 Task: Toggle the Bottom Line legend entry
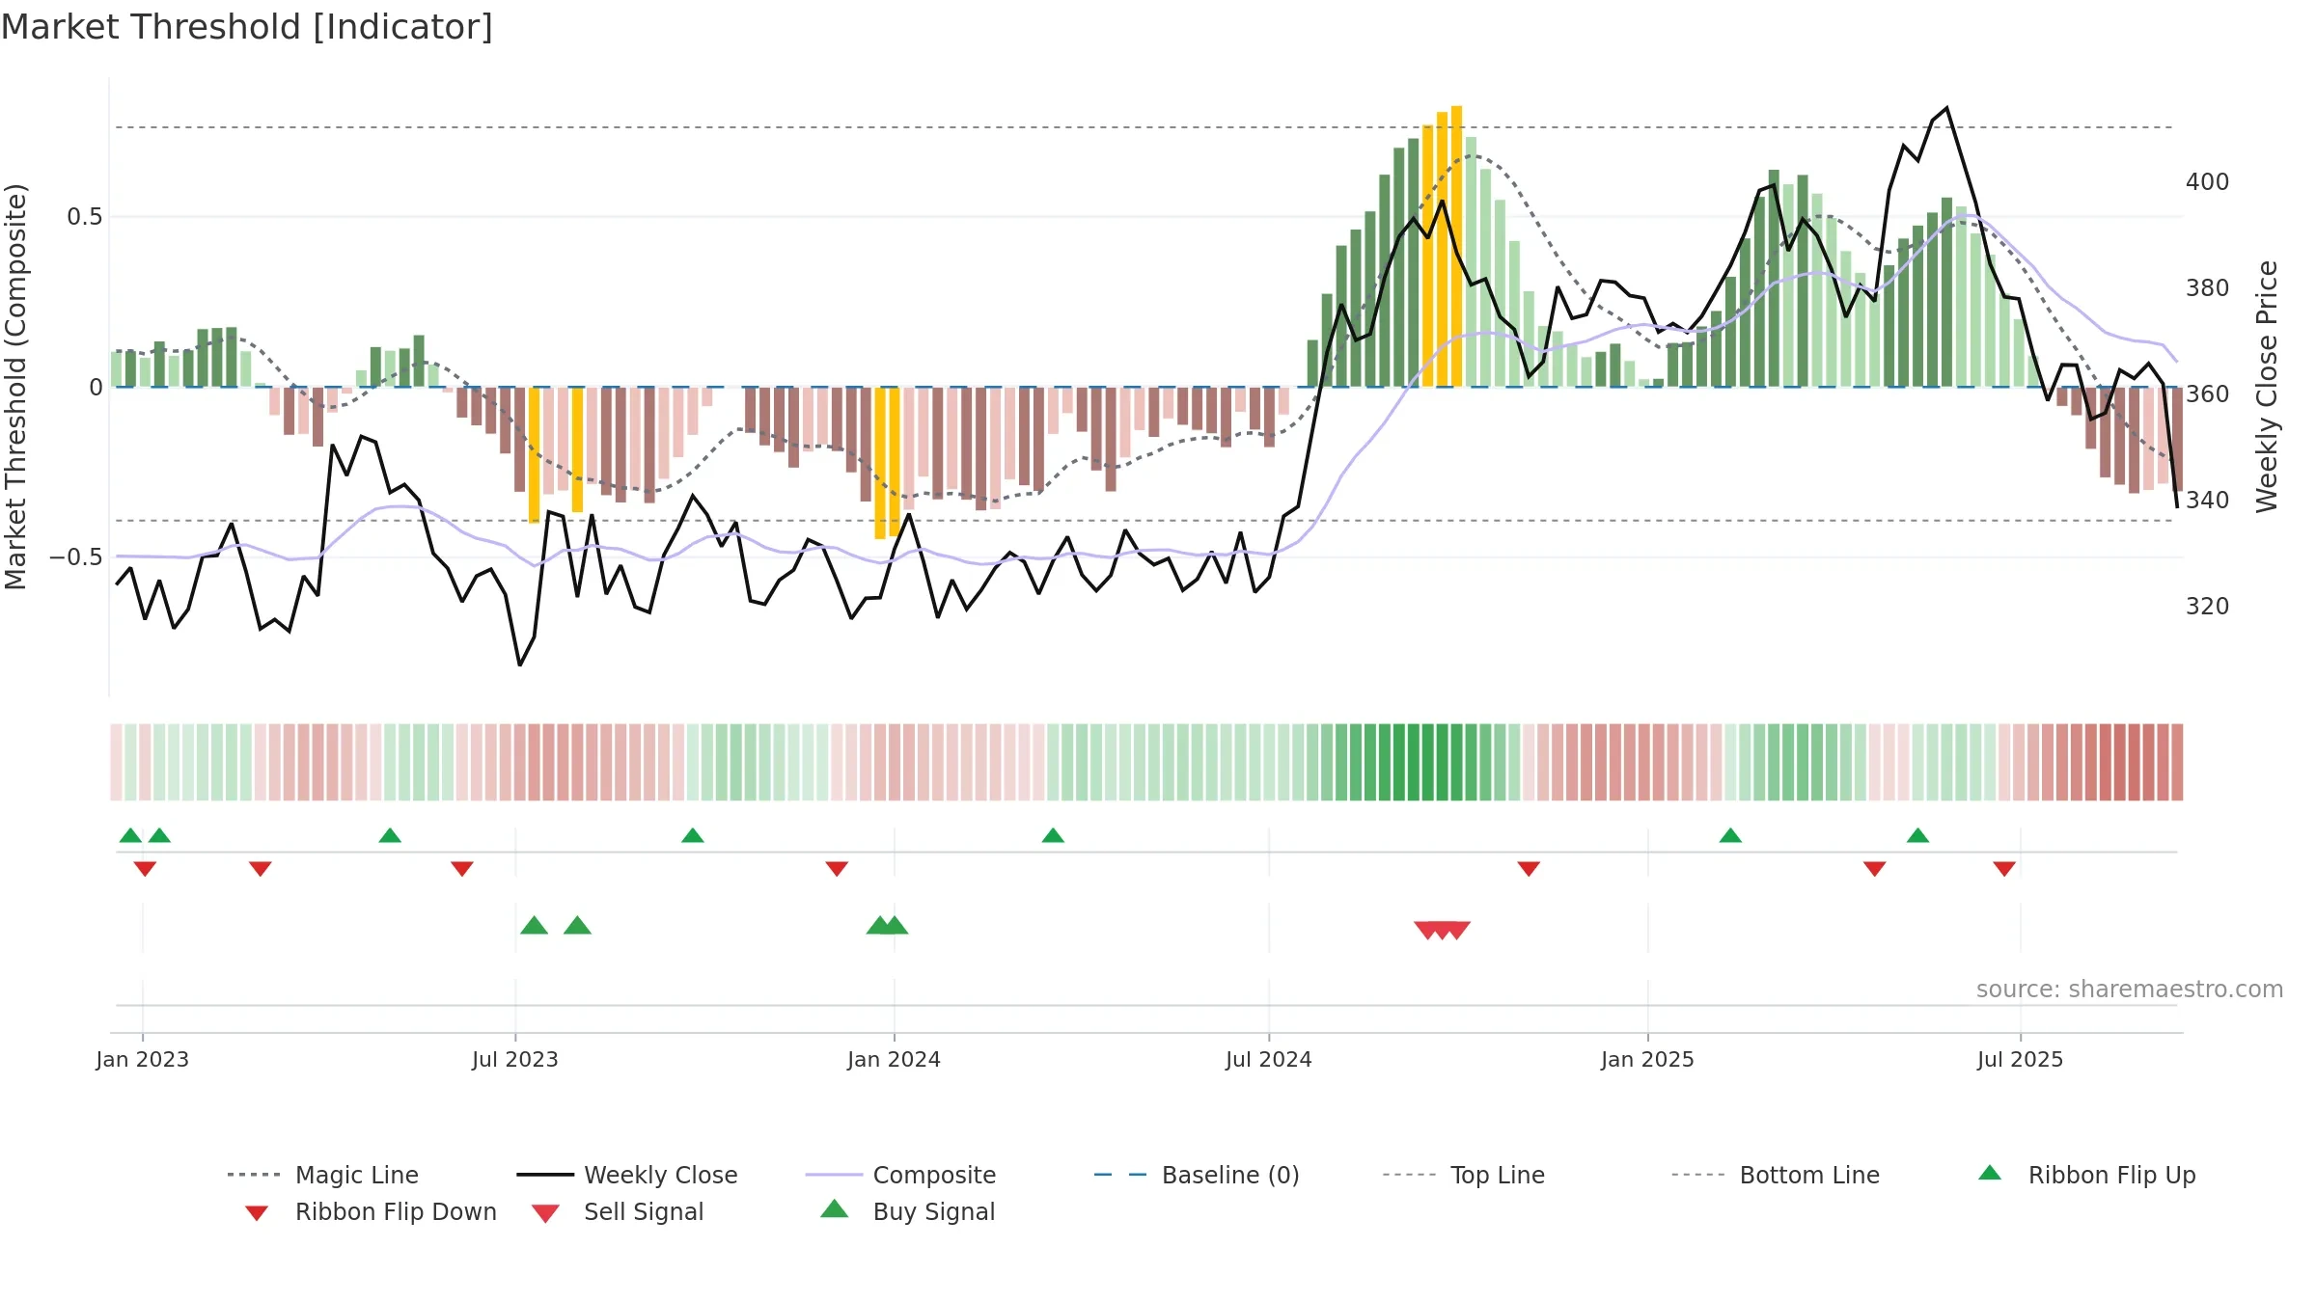1776,1175
